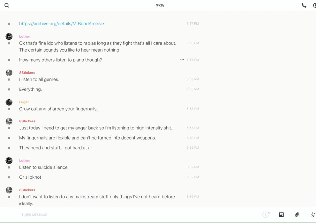The width and height of the screenshot is (316, 223).
Task: Open the Luger sender name
Action: click(x=24, y=102)
